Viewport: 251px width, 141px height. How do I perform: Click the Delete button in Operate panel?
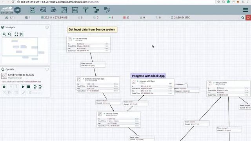(35, 92)
